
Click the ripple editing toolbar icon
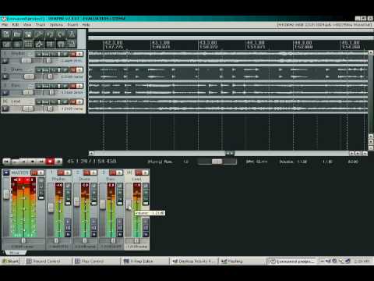pos(28,44)
